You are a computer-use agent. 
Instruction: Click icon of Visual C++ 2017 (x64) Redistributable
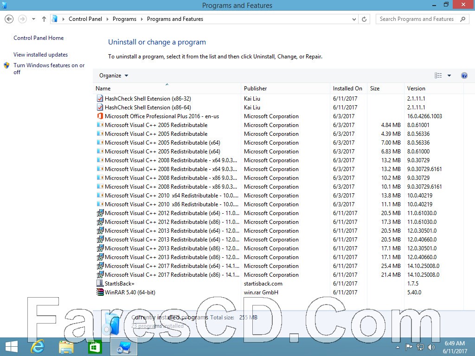tap(100, 266)
